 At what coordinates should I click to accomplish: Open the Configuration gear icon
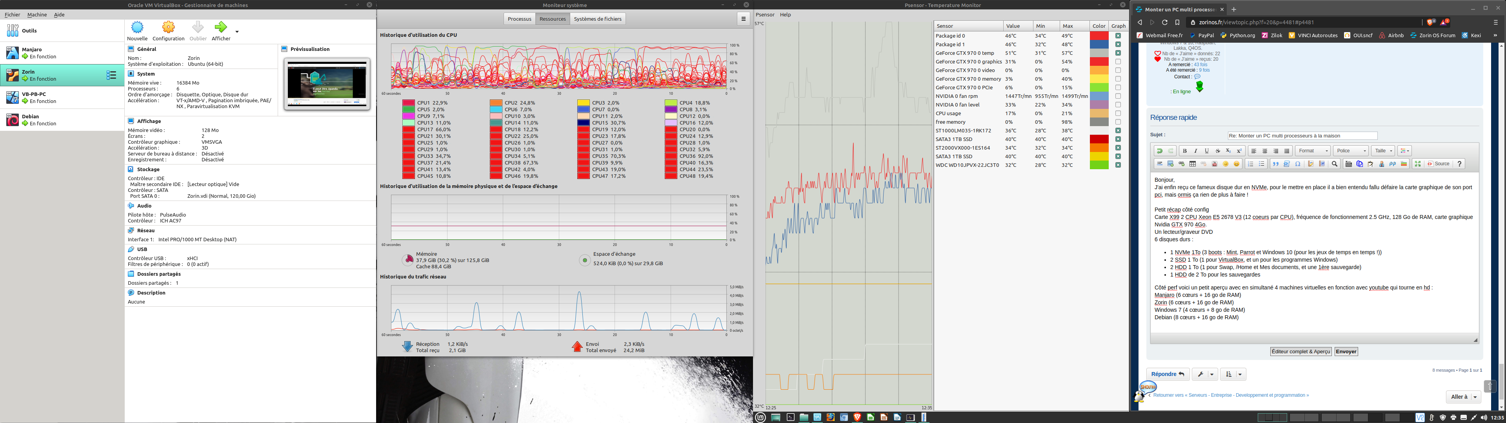(168, 27)
